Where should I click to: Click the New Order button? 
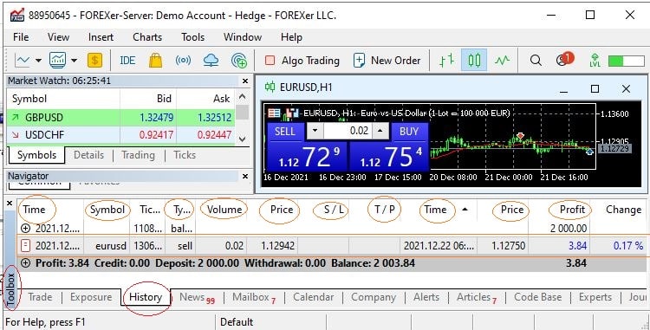(387, 61)
